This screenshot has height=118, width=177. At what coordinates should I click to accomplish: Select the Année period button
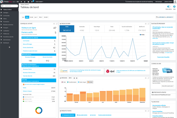[x=32, y=17]
